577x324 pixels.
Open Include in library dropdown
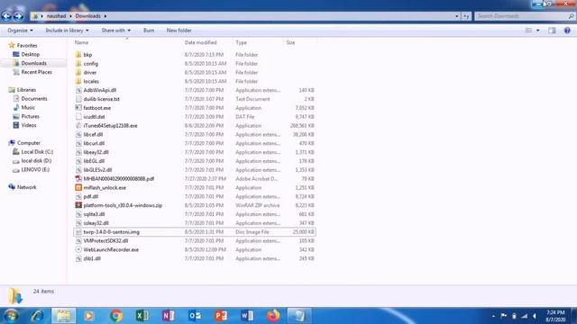67,31
